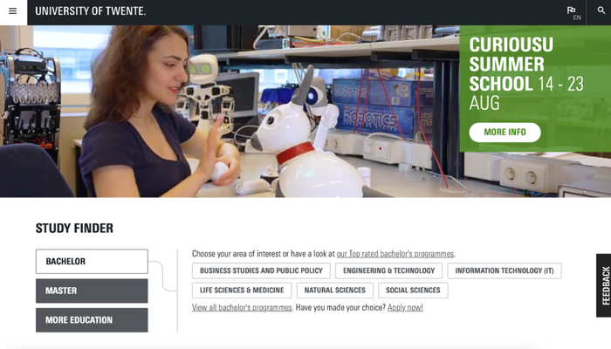This screenshot has height=349, width=611.
Task: Select the More Education tab
Action: 92,320
